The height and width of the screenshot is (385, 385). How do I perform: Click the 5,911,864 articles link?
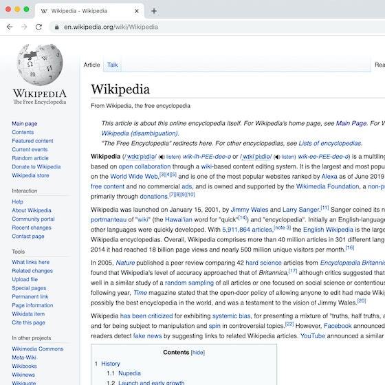247,230
